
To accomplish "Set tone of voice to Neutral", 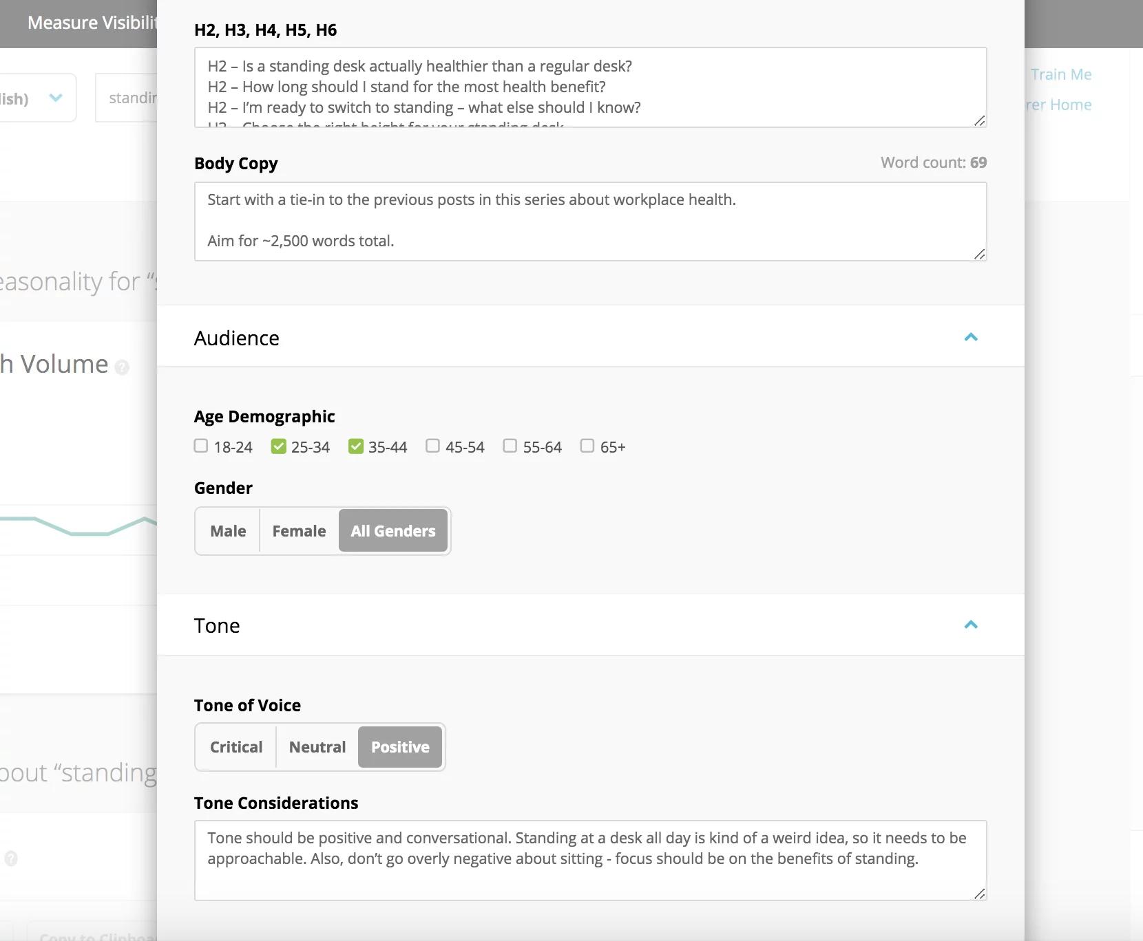I will (x=317, y=747).
